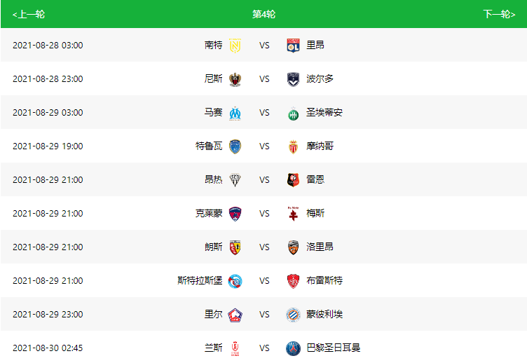This screenshot has width=527, height=363.
Task: Click the Montpellier club logo
Action: tap(293, 315)
